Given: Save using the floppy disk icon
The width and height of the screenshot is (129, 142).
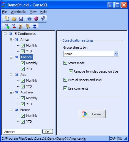Looking at the screenshot, I should click(21, 18).
